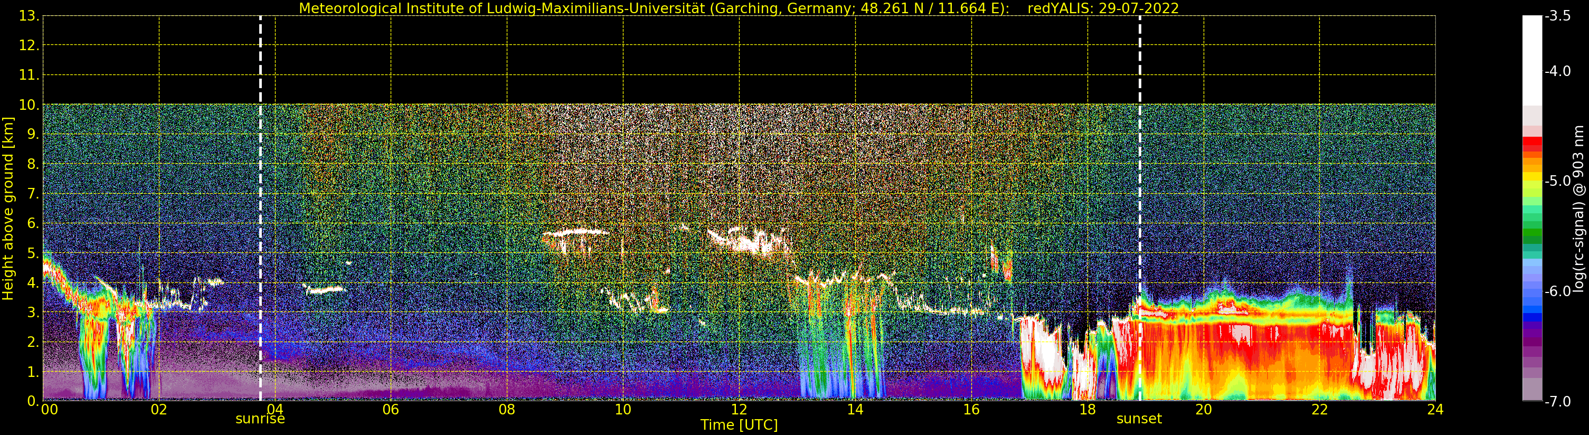1589x435 pixels.
Task: Click the colorbar tick label '-5.0'
Action: [x=1558, y=181]
